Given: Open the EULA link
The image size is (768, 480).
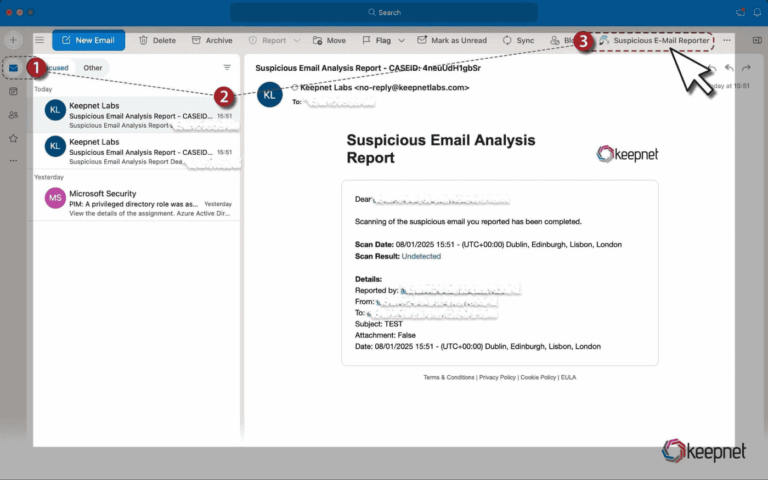Looking at the screenshot, I should coord(568,377).
